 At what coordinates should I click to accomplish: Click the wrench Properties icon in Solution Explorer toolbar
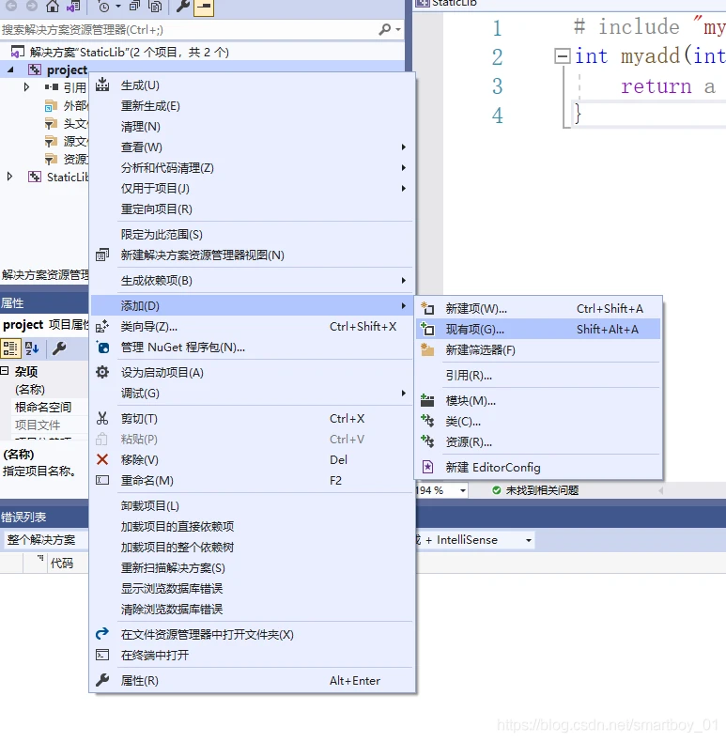(182, 7)
